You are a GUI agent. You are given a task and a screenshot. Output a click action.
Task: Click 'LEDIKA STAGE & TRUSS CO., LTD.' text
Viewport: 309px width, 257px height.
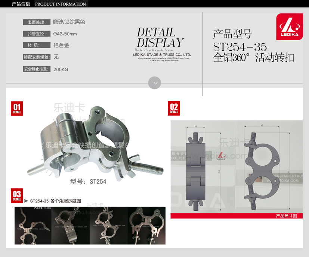pyautogui.click(x=162, y=55)
